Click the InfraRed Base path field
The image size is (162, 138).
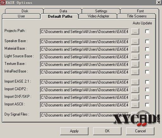[84, 72]
